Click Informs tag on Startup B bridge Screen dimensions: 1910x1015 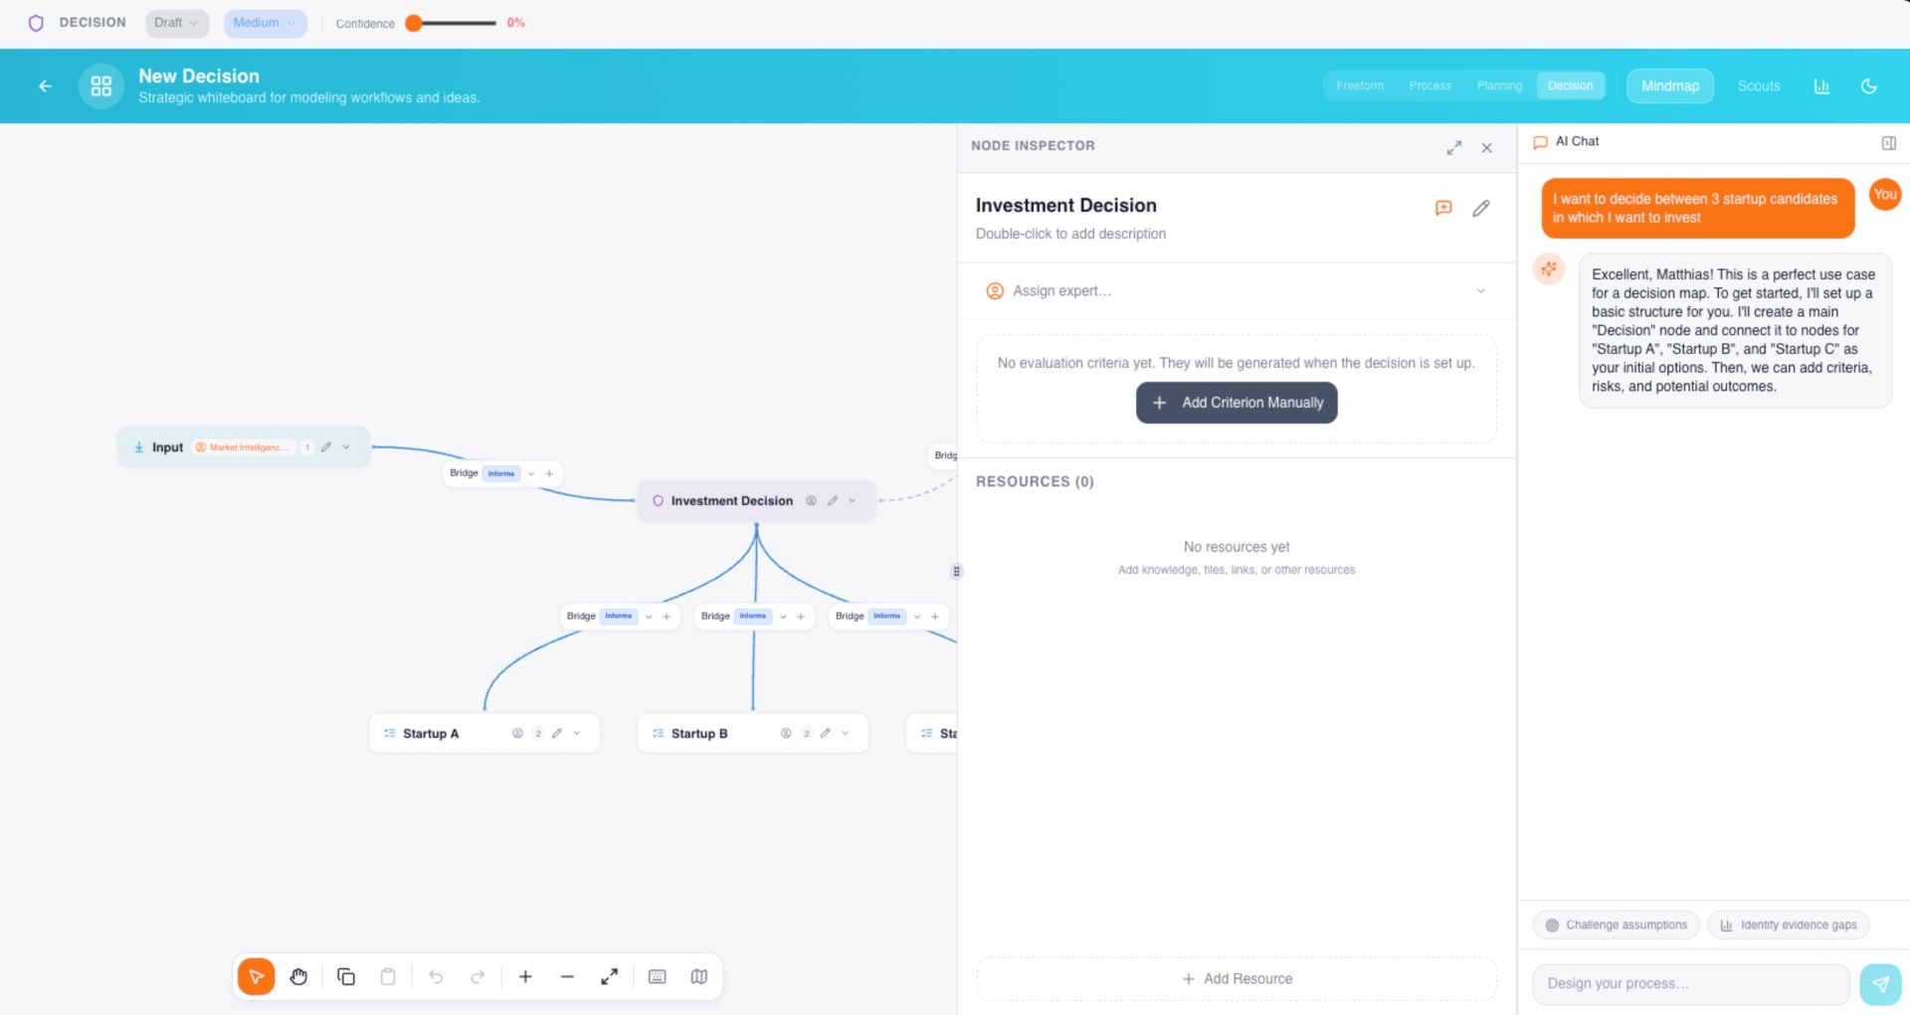(753, 616)
